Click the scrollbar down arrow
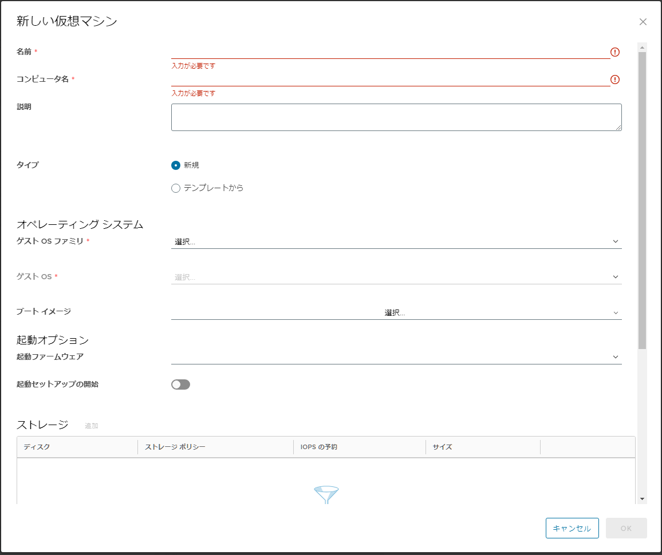 [642, 499]
